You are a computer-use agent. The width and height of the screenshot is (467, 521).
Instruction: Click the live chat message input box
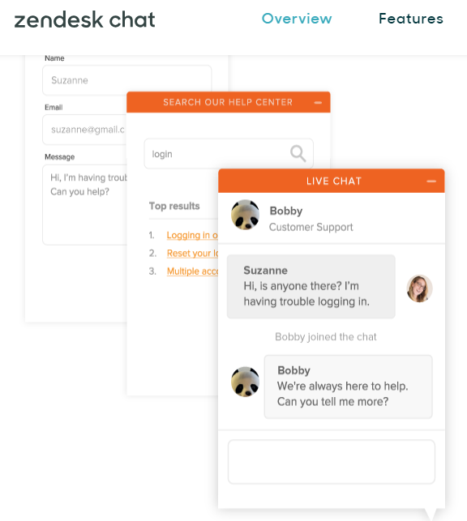tap(332, 462)
